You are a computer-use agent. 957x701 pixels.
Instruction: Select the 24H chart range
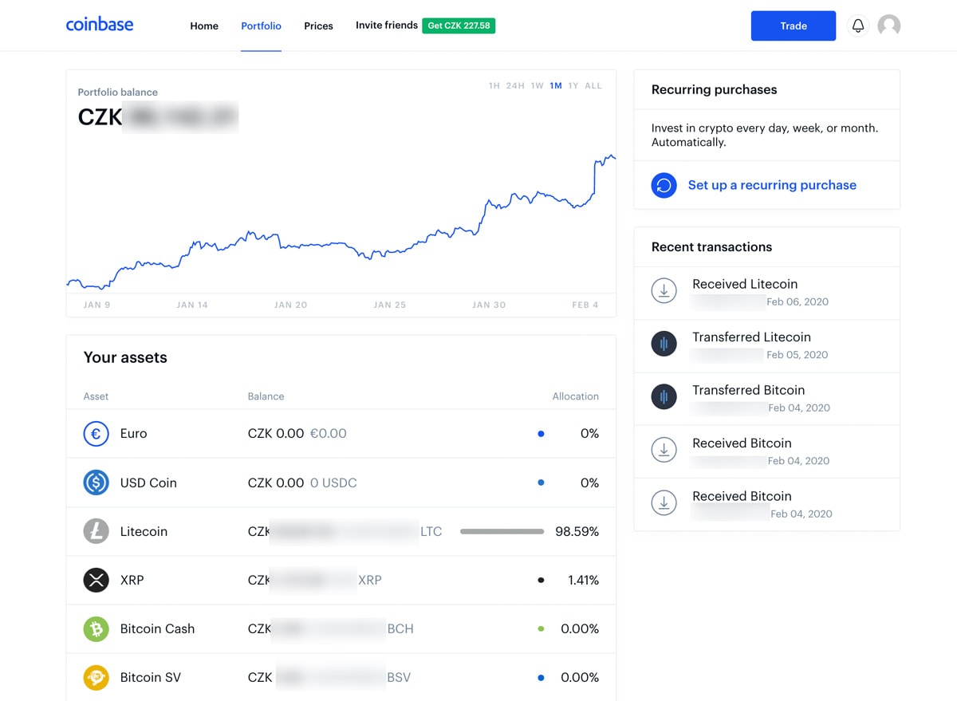pyautogui.click(x=515, y=86)
